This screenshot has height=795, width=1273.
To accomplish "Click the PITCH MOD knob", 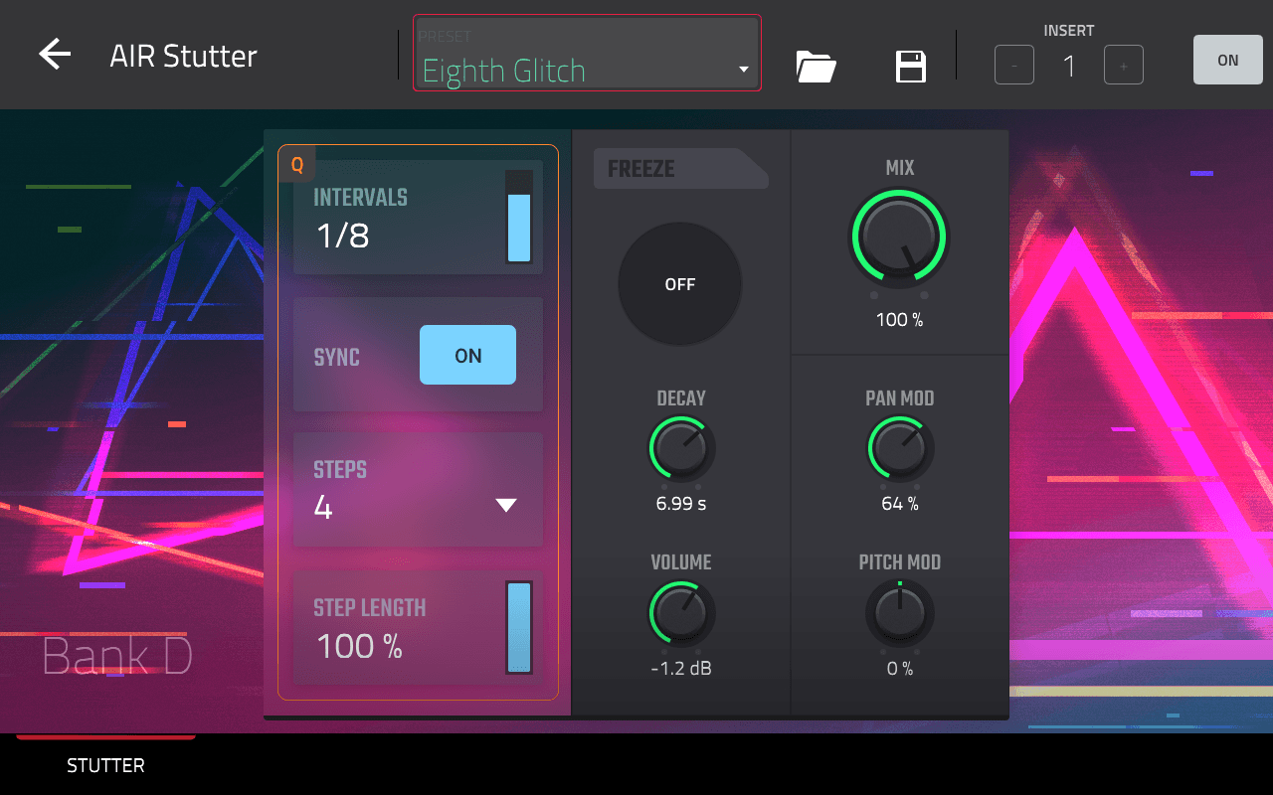I will pos(899,612).
